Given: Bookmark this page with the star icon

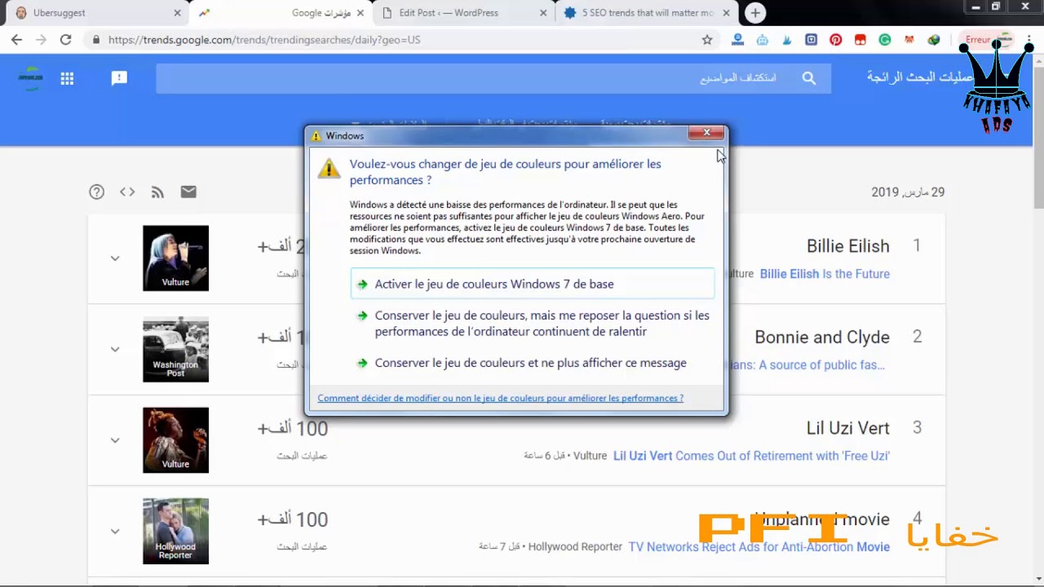Looking at the screenshot, I should pyautogui.click(x=707, y=39).
